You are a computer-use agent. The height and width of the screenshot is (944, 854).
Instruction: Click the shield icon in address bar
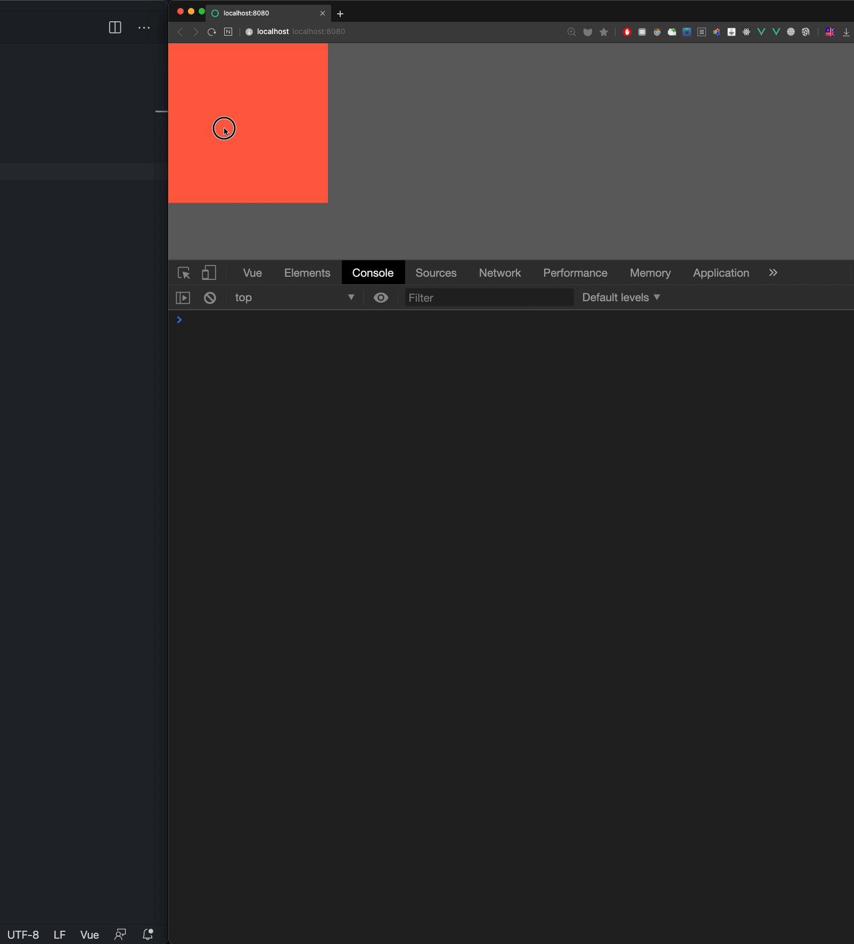[x=587, y=32]
